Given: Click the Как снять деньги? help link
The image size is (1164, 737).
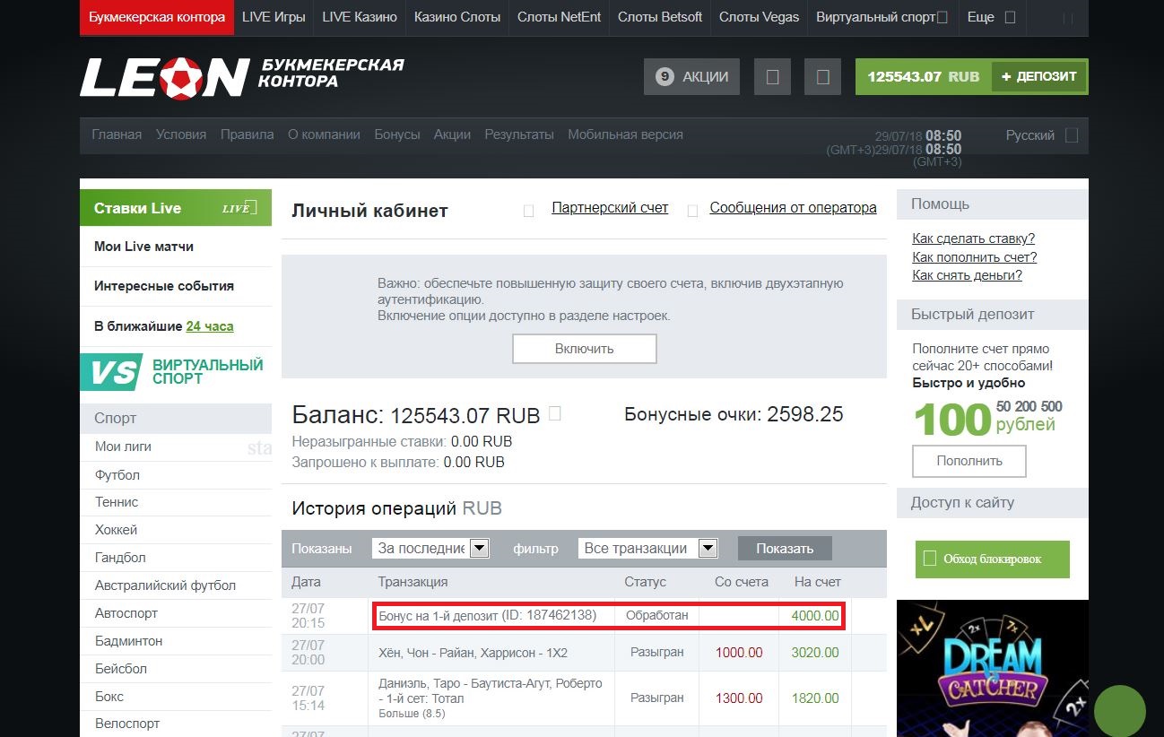Looking at the screenshot, I should pyautogui.click(x=967, y=275).
